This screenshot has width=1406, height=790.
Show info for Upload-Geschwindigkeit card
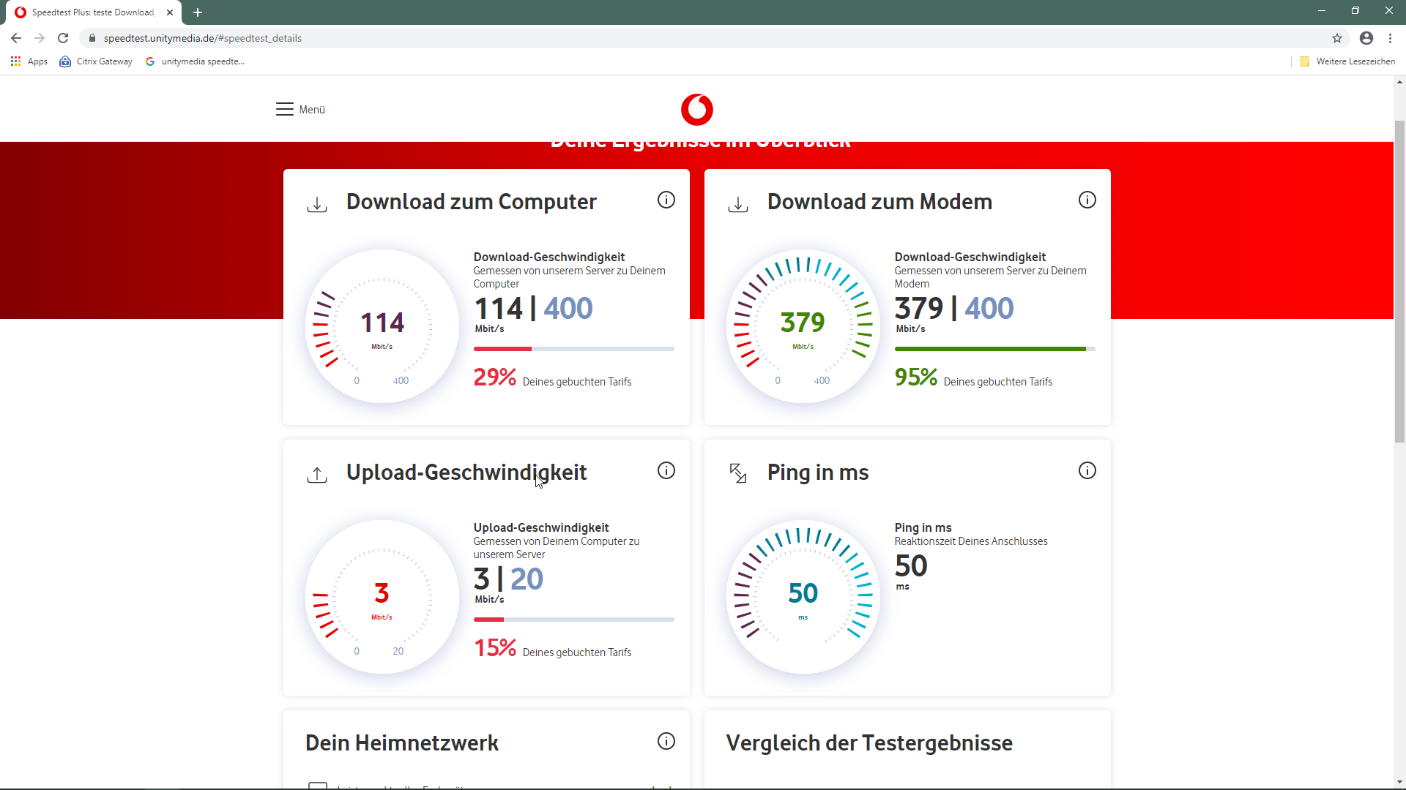click(666, 470)
